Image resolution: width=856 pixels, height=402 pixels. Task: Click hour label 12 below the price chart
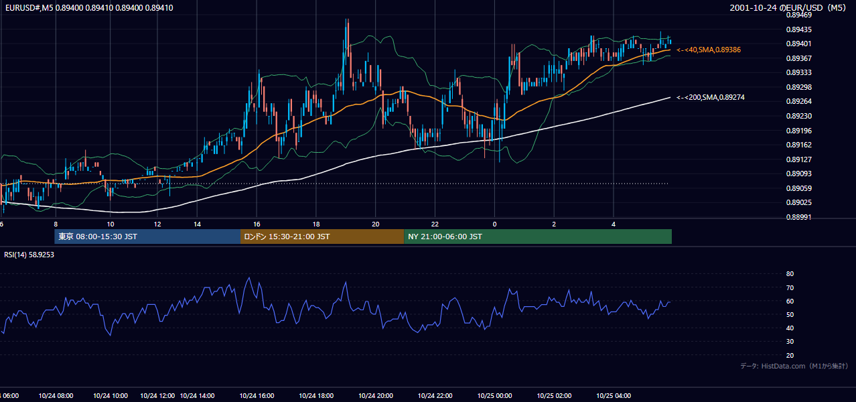157,224
